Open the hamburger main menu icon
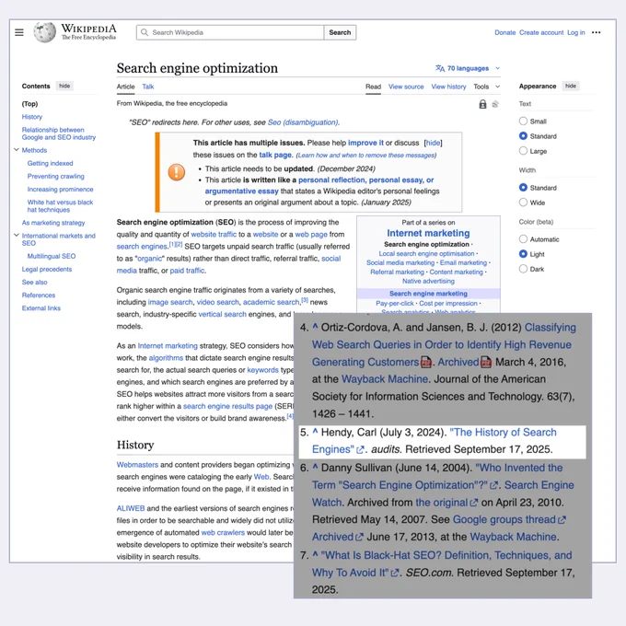The image size is (626, 626). point(18,32)
